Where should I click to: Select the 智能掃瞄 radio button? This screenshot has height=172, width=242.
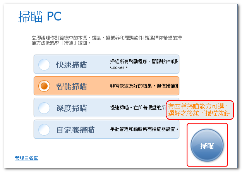tap(44, 86)
